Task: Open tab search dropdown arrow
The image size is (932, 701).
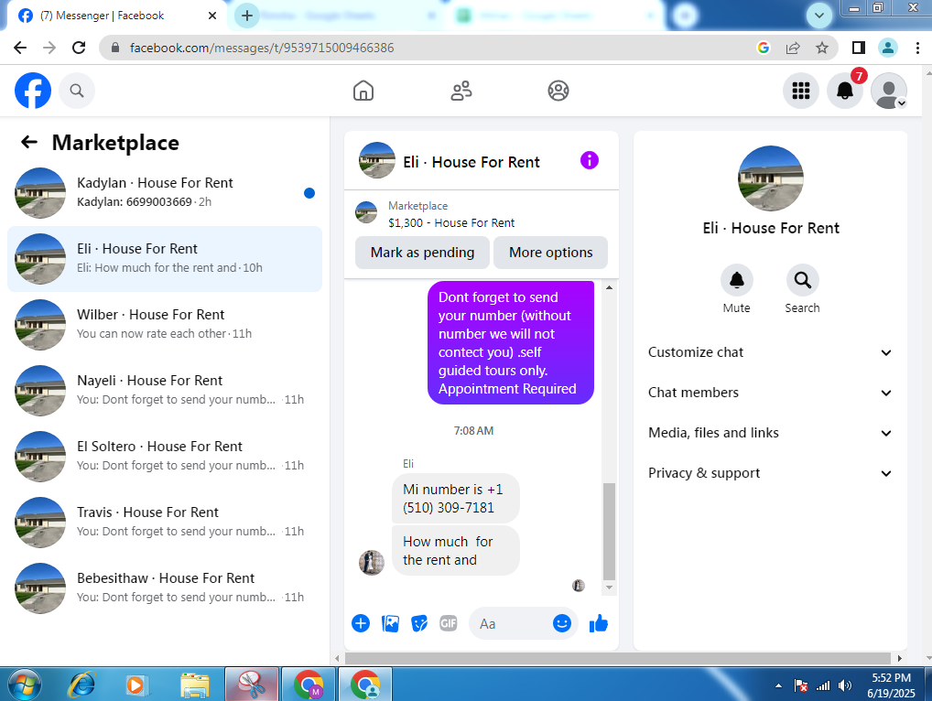Action: [x=819, y=16]
